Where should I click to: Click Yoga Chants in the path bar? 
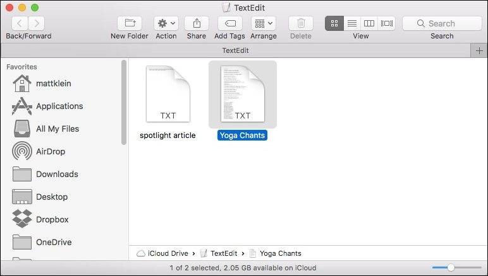coord(276,253)
